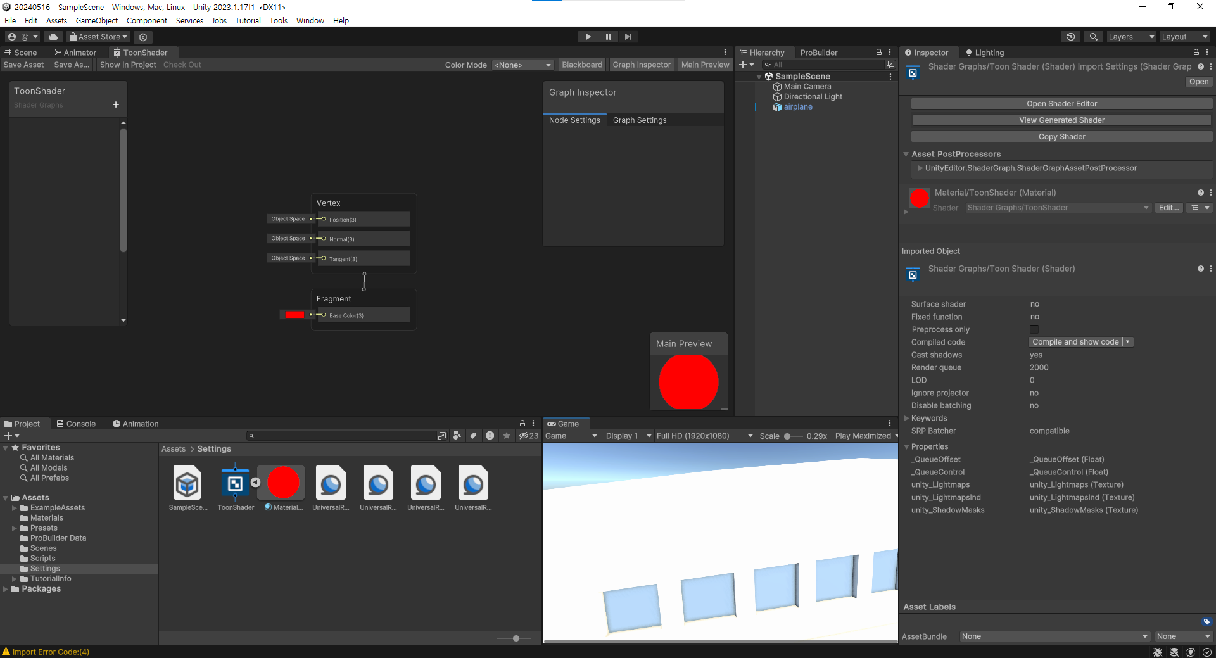Open the GameObject menu
This screenshot has height=658, width=1216.
(96, 20)
